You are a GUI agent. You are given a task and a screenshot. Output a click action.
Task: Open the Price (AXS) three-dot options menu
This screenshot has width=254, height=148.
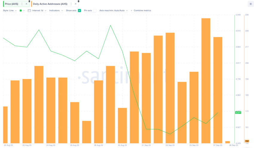pyautogui.click(x=22, y=4)
